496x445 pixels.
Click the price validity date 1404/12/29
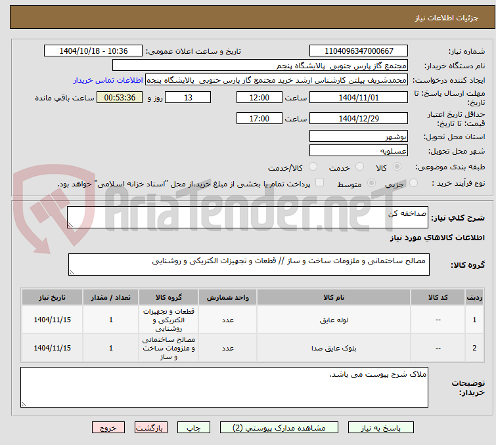[359, 118]
